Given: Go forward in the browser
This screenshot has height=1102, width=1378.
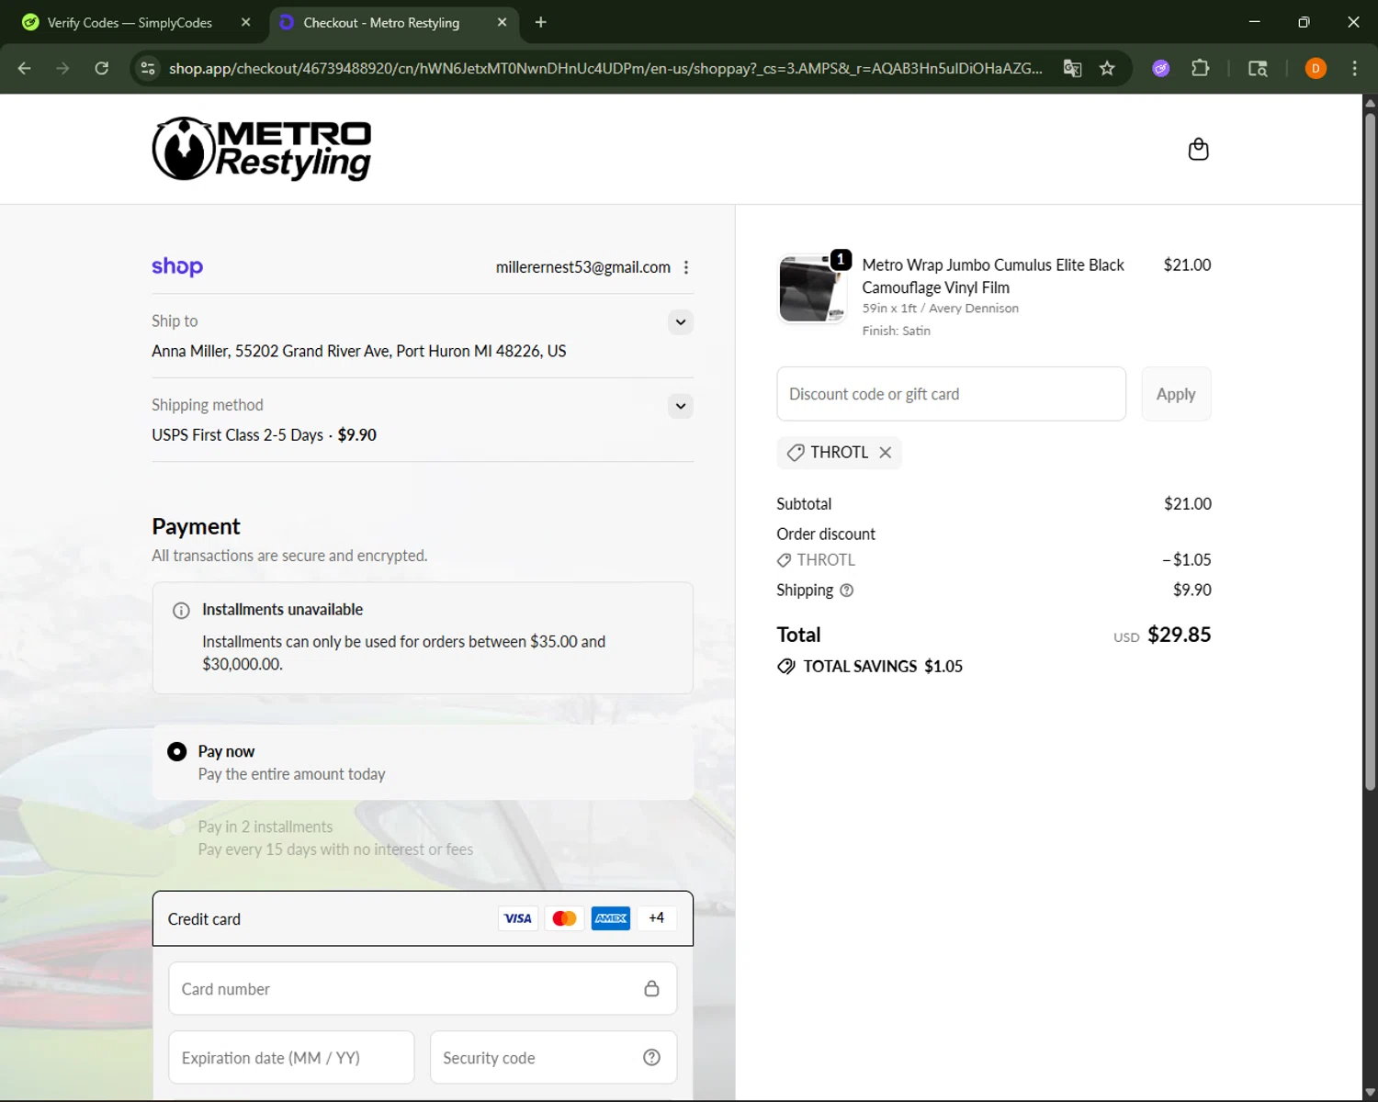Looking at the screenshot, I should coord(62,68).
